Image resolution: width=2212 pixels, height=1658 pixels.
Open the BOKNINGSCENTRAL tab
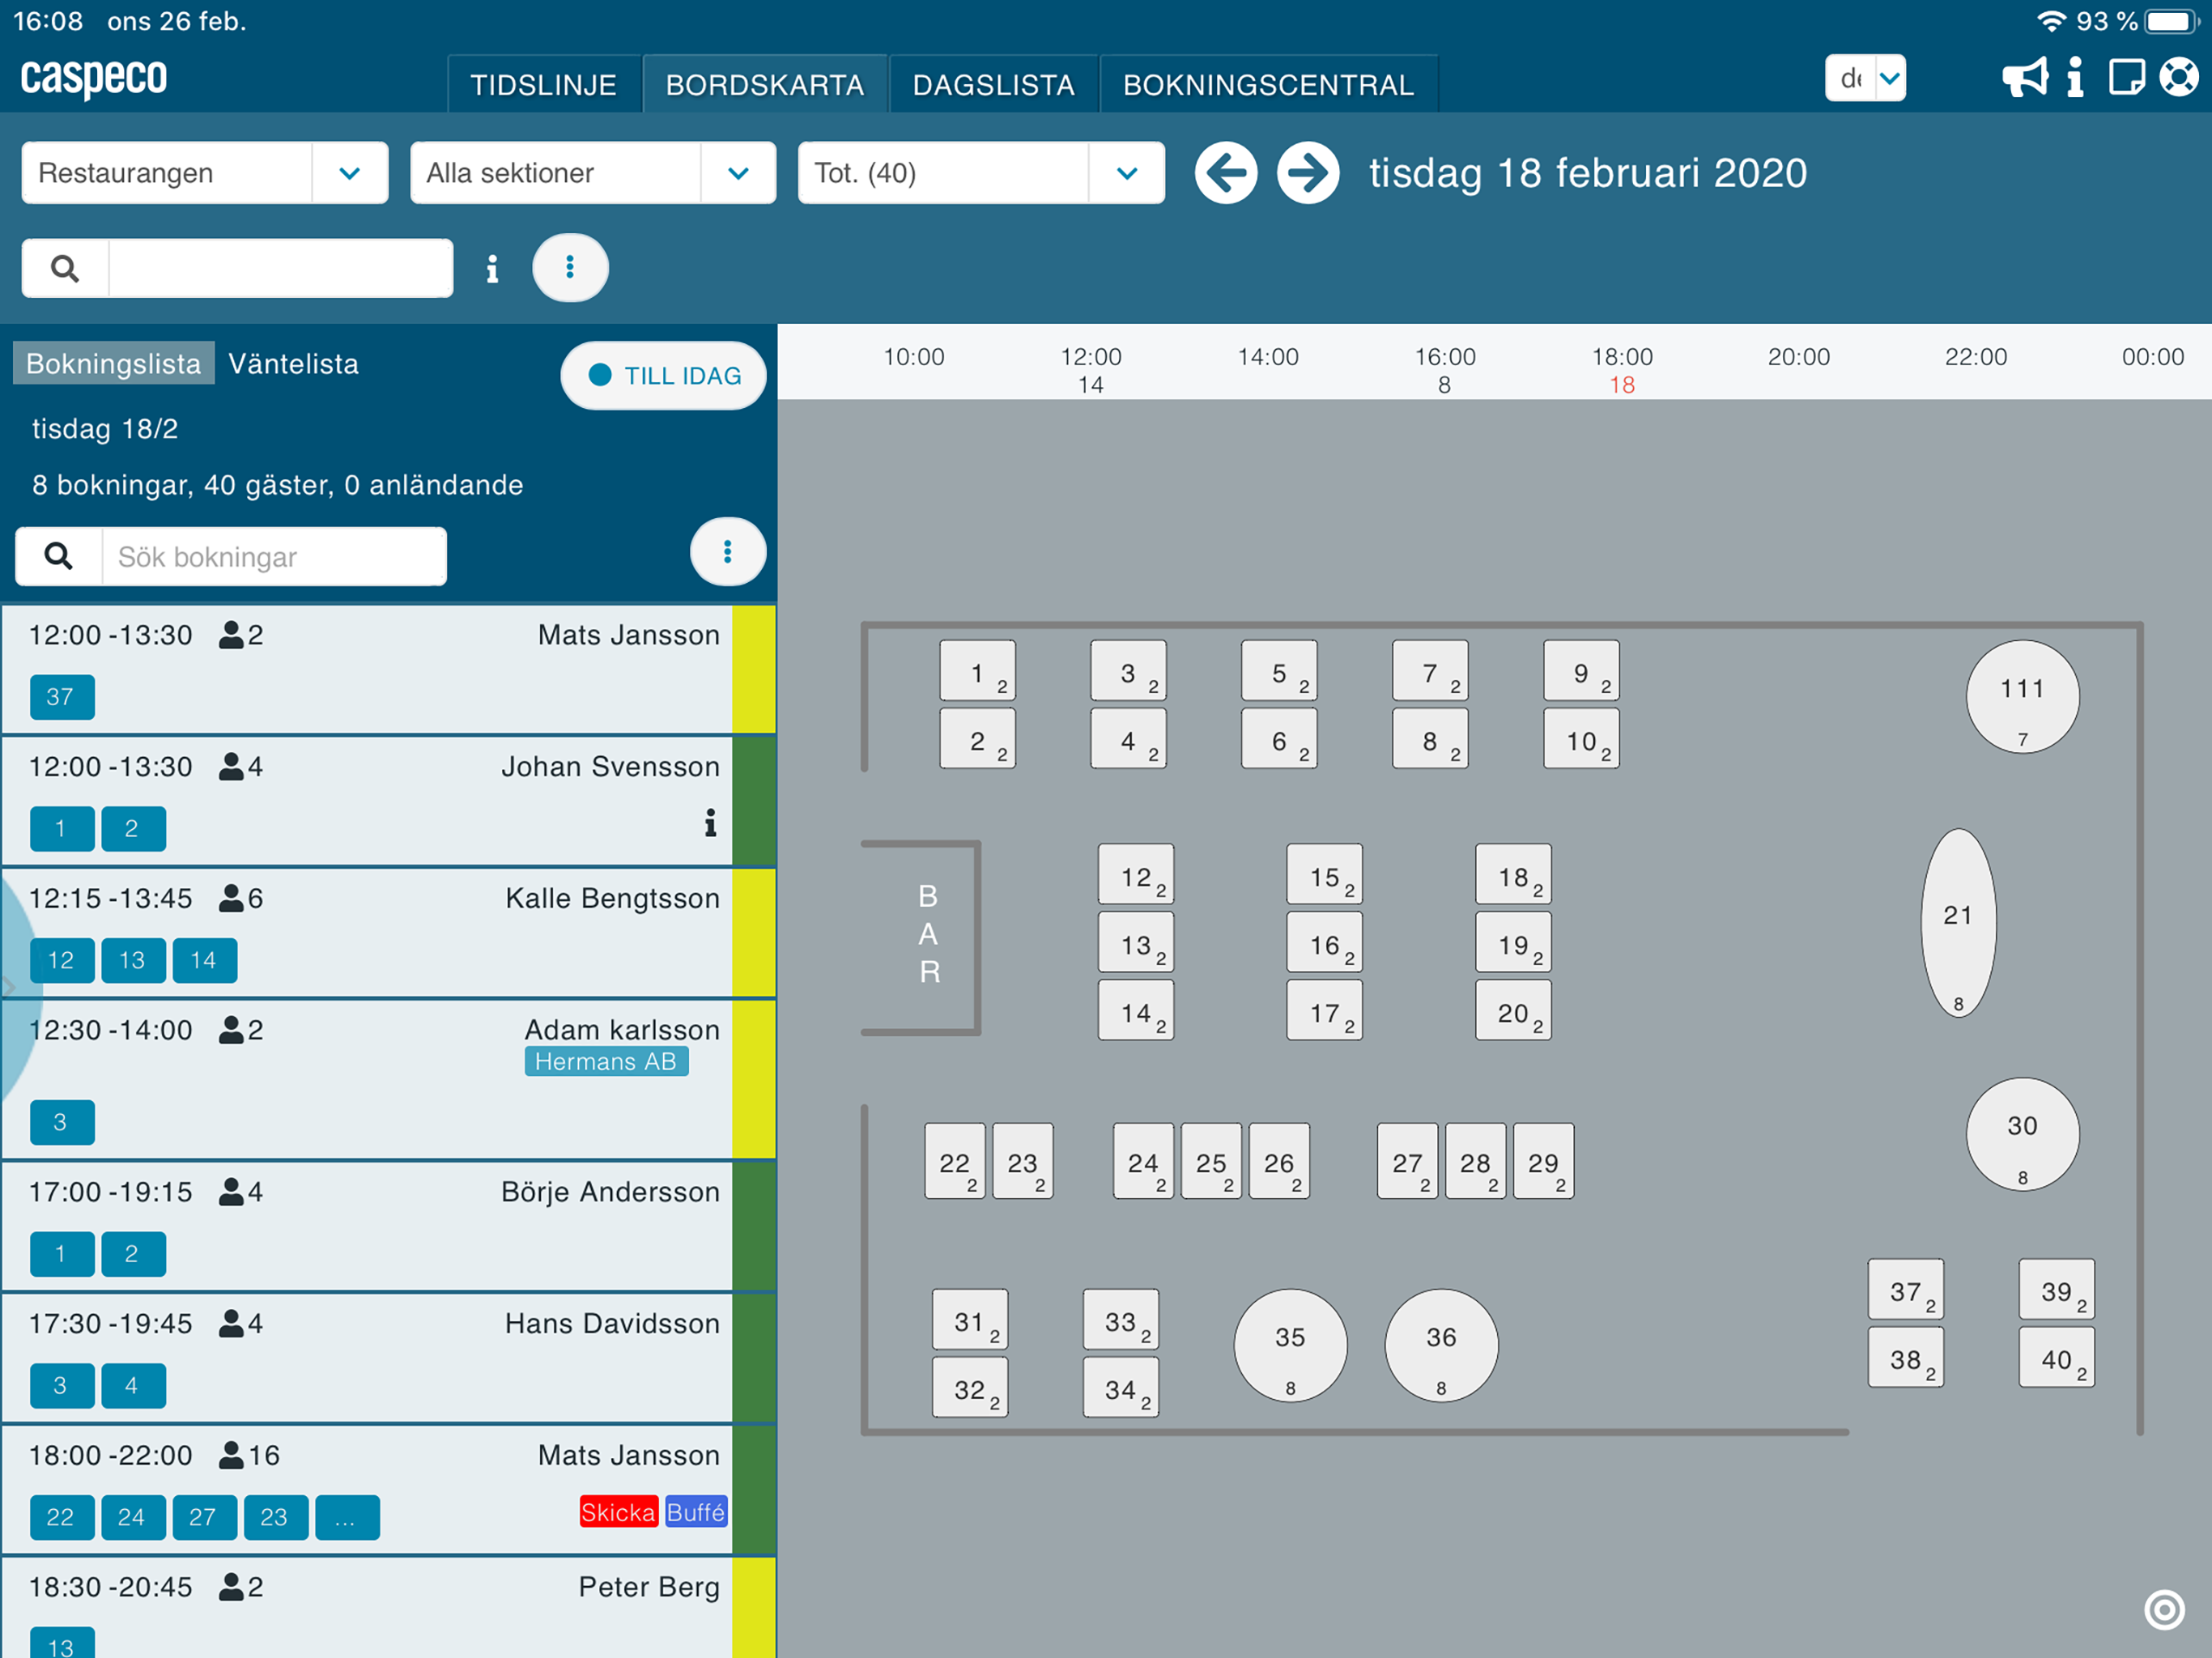click(x=1269, y=85)
